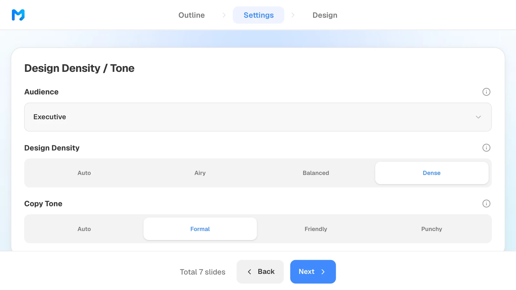The height and width of the screenshot is (290, 516).
Task: Click the Total 7 slides text
Action: (203, 272)
